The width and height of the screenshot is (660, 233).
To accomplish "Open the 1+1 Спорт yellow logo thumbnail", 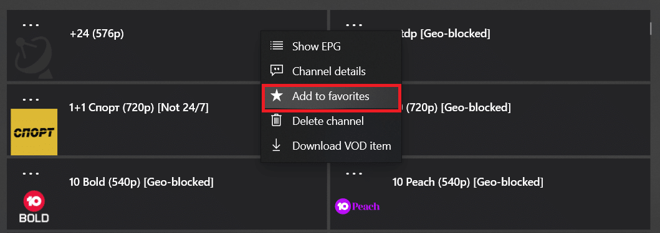I will point(34,132).
